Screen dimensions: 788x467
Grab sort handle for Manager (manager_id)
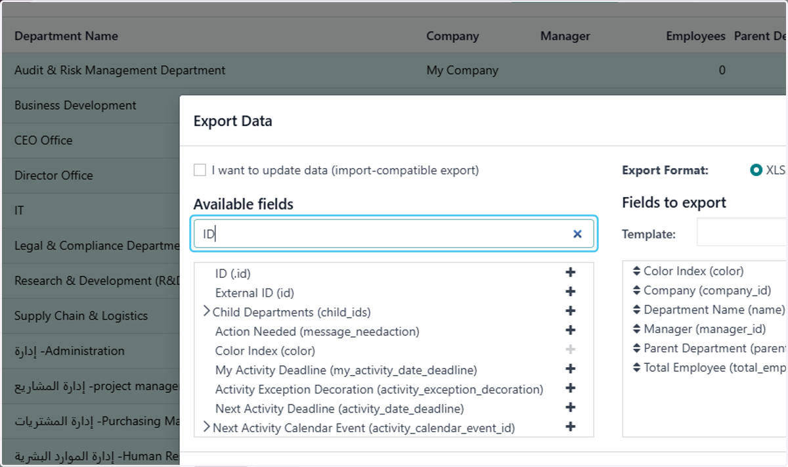click(636, 329)
